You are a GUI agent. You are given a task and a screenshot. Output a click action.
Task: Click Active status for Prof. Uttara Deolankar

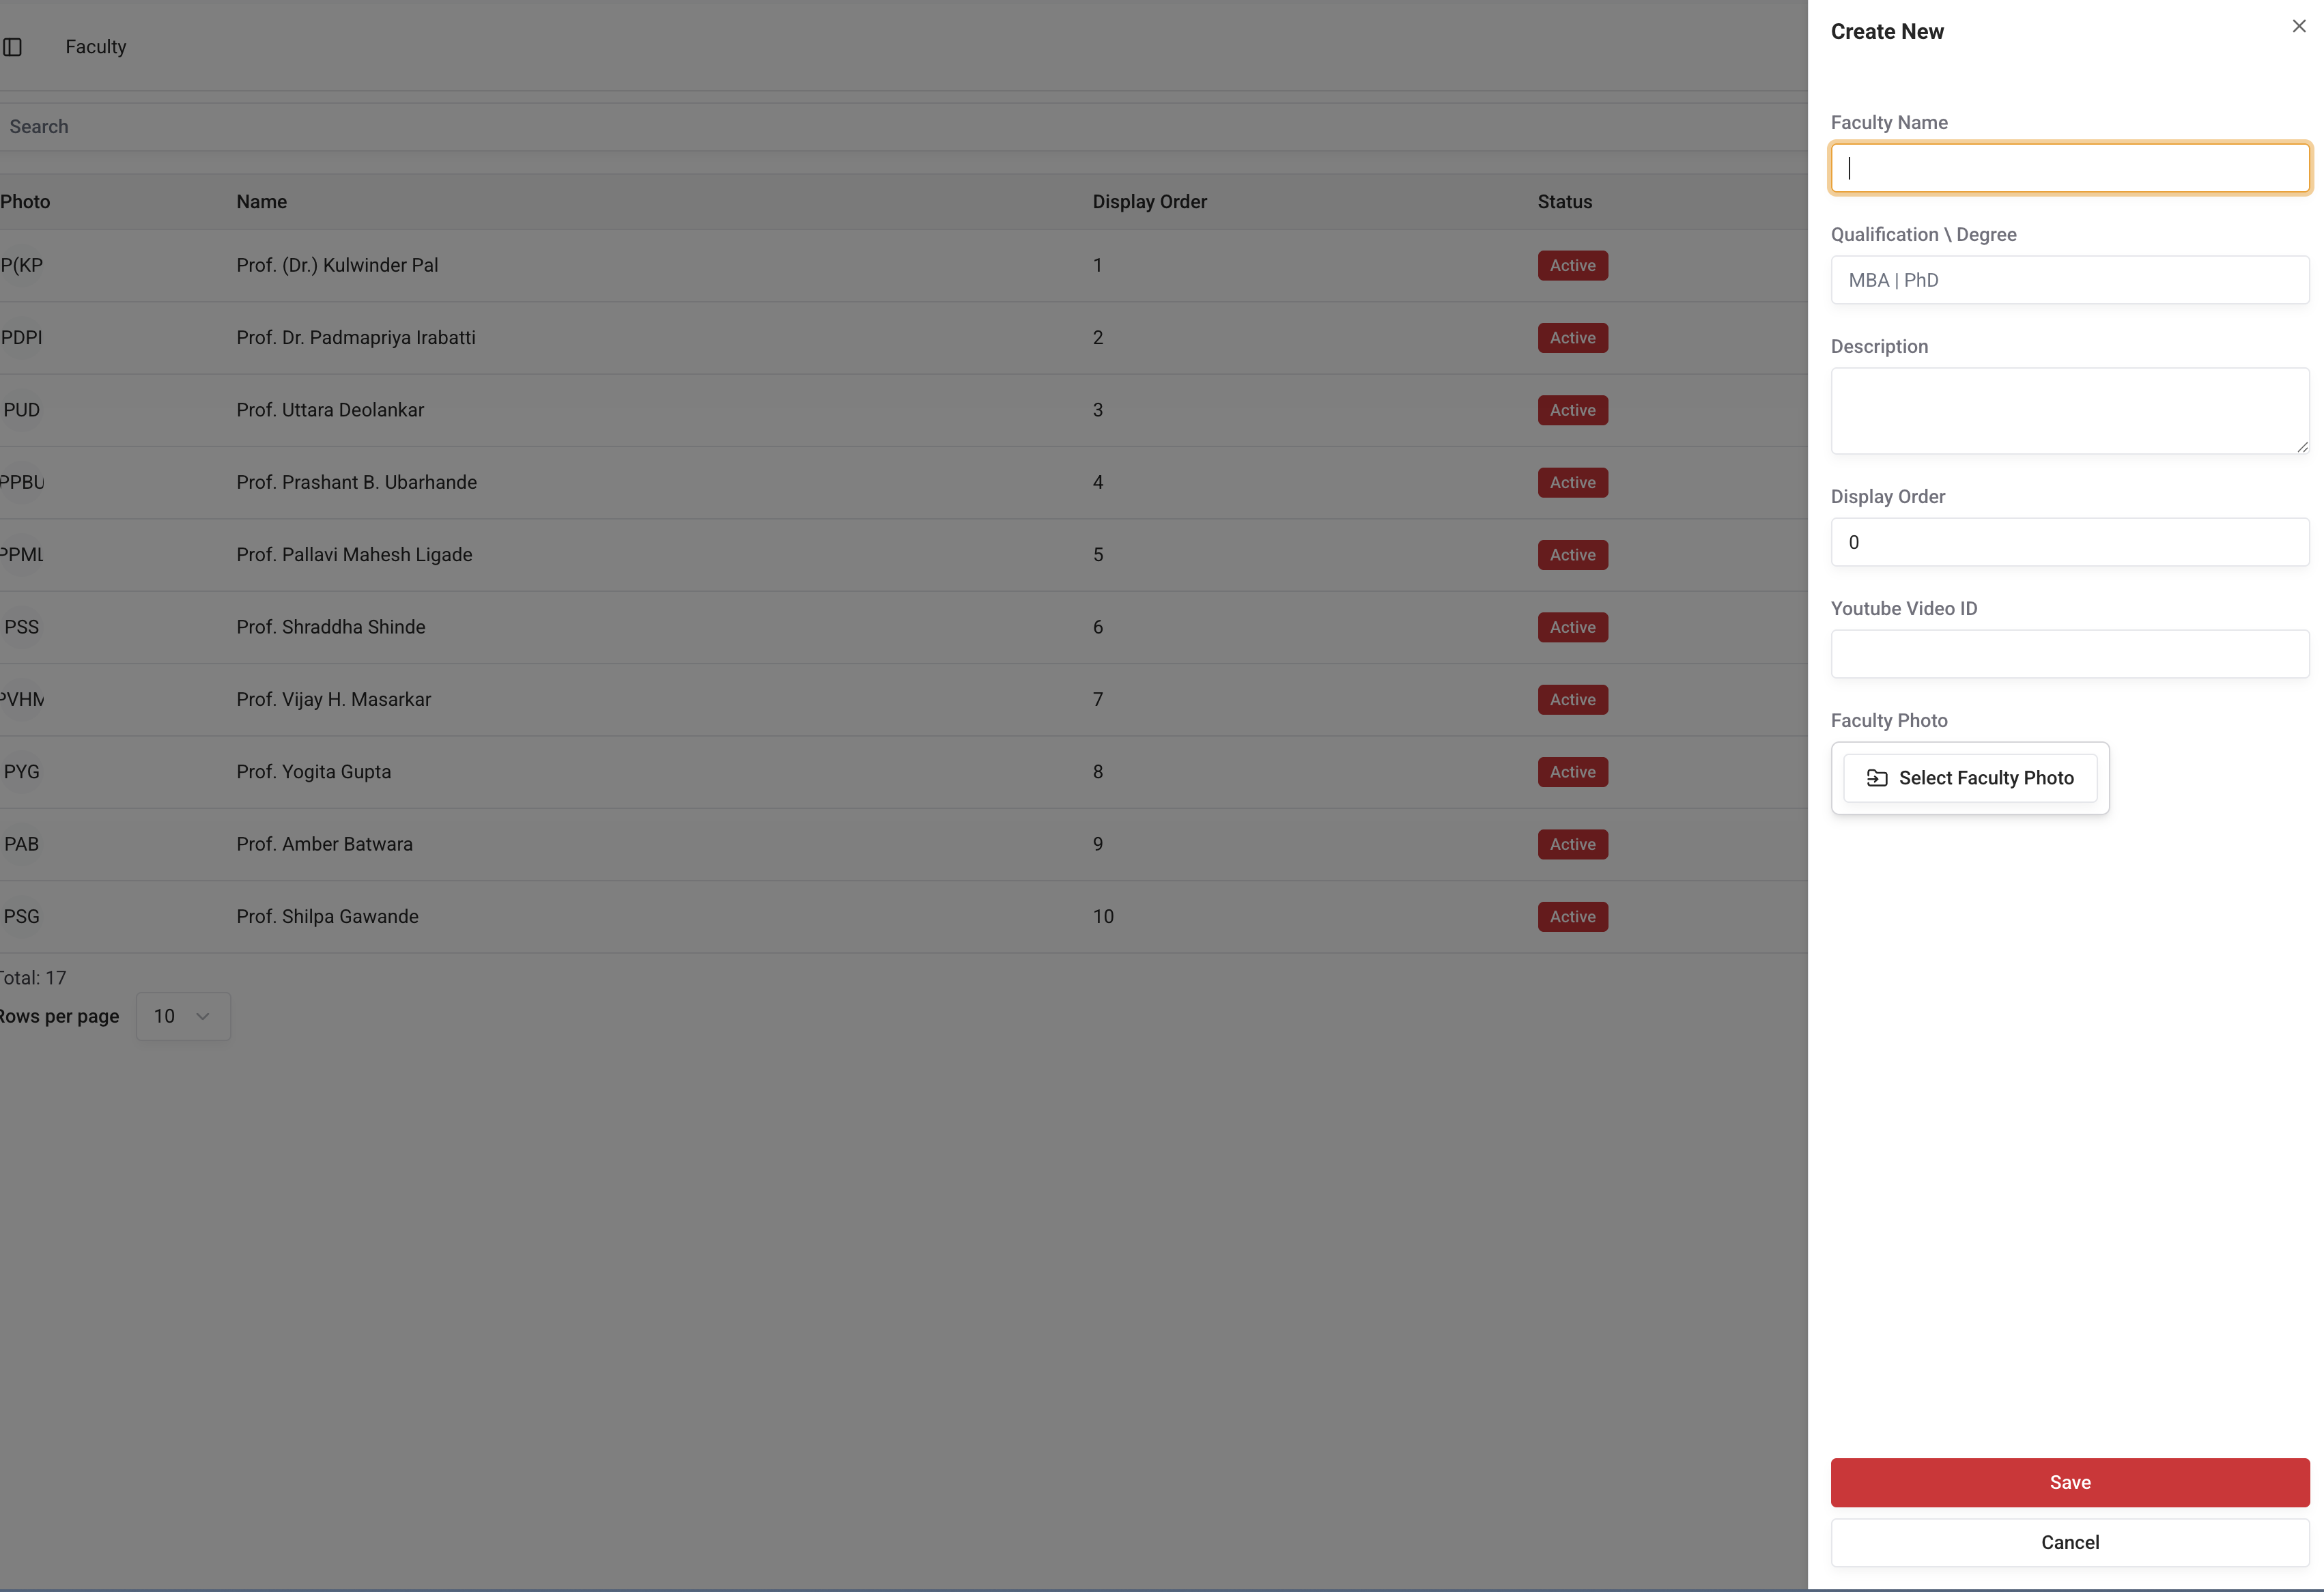tap(1572, 410)
